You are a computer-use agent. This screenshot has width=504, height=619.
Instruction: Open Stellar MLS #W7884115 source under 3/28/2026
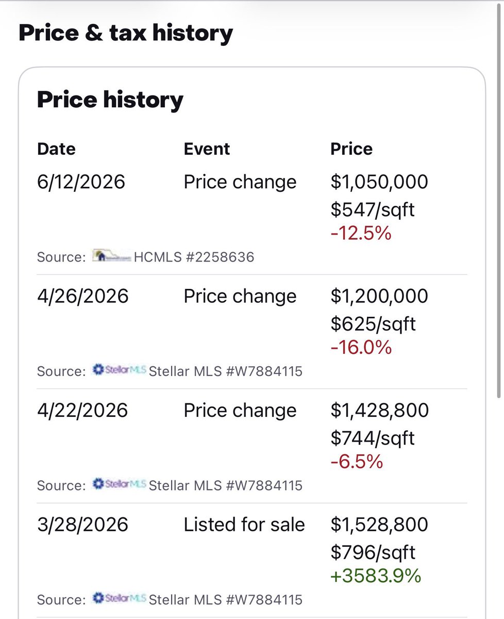[226, 600]
